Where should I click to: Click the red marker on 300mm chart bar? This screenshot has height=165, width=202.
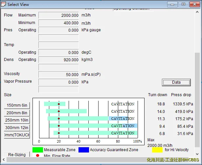pos(59,126)
